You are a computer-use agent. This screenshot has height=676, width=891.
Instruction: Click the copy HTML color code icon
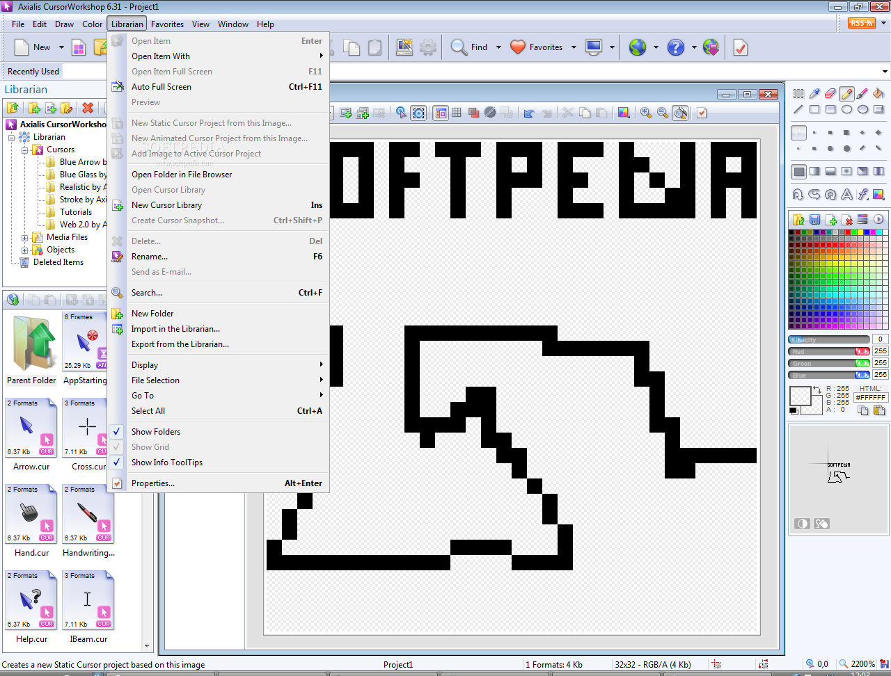pos(863,410)
